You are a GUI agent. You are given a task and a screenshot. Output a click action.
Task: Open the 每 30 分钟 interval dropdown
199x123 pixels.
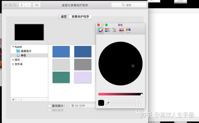point(83,106)
